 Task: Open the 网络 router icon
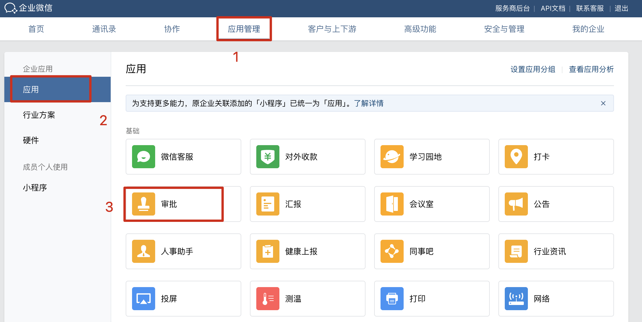pyautogui.click(x=516, y=299)
